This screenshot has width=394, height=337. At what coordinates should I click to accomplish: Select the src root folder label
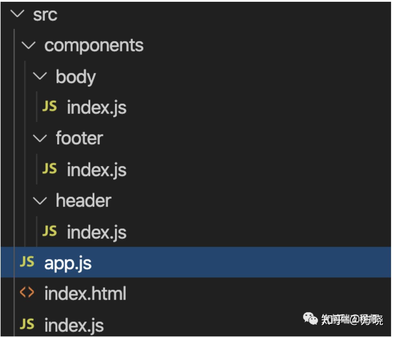point(45,15)
